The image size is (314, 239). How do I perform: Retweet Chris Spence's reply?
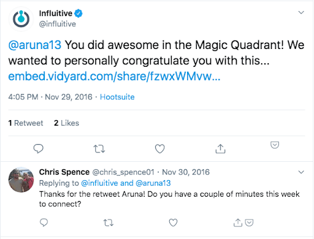[108, 222]
